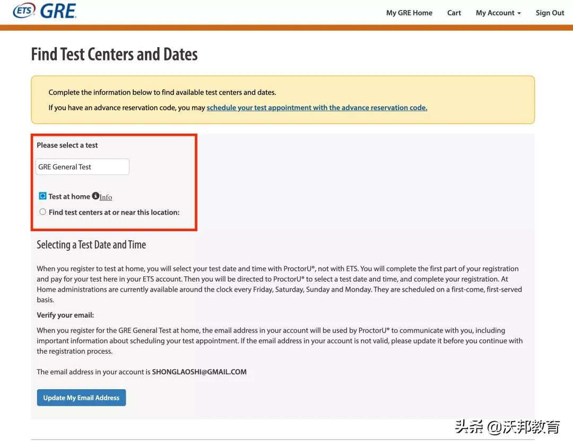
Task: Click the 头条 @沃邦教育 watermark
Action: pos(507,427)
